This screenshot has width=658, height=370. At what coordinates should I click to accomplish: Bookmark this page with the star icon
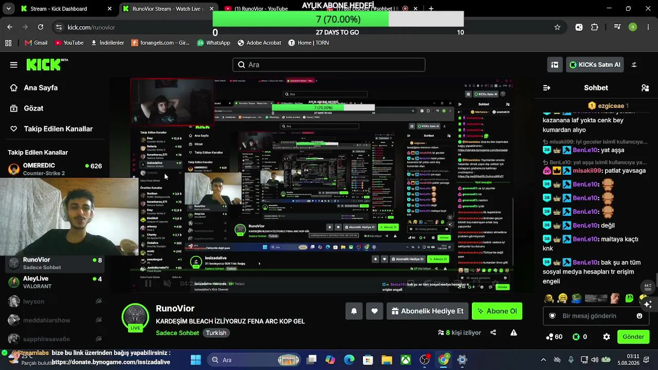point(557,27)
